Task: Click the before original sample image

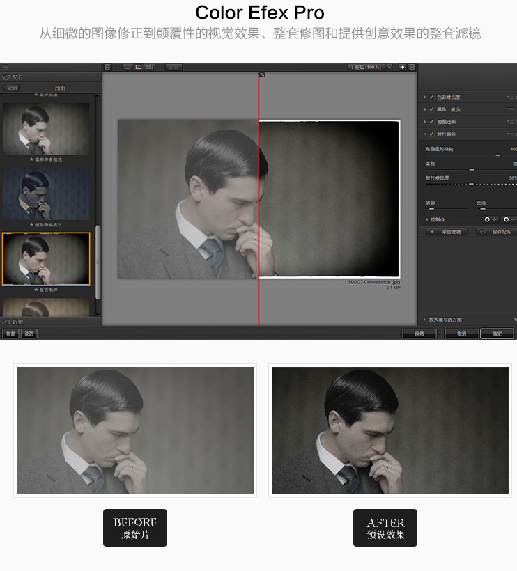Action: pyautogui.click(x=135, y=430)
